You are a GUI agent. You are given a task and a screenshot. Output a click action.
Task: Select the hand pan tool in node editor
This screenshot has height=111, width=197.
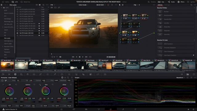(x=123, y=5)
